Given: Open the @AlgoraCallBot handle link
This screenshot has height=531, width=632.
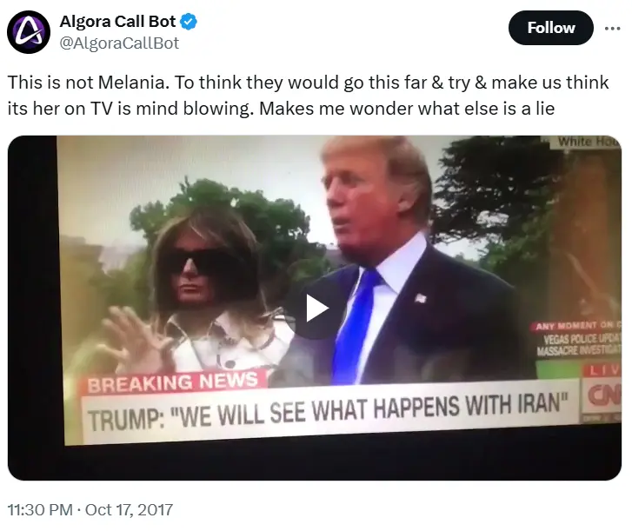Looking at the screenshot, I should pos(119,43).
